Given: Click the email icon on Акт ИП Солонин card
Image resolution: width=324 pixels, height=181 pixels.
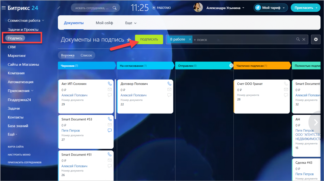Looking at the screenshot, I should pos(110,89).
